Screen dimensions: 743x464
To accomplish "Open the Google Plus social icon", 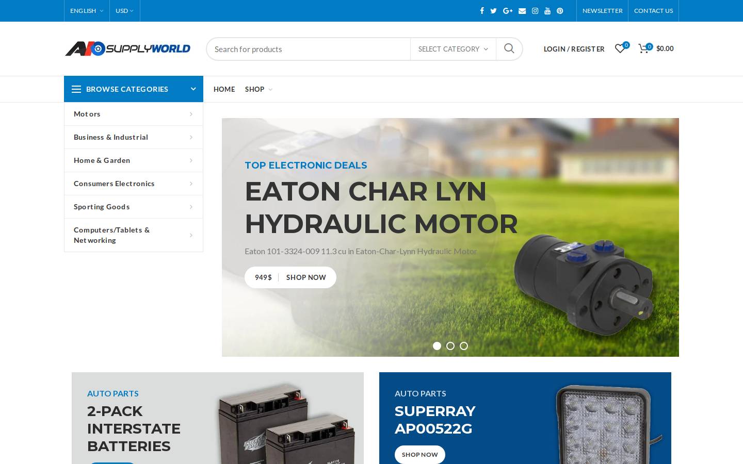I will click(x=508, y=11).
